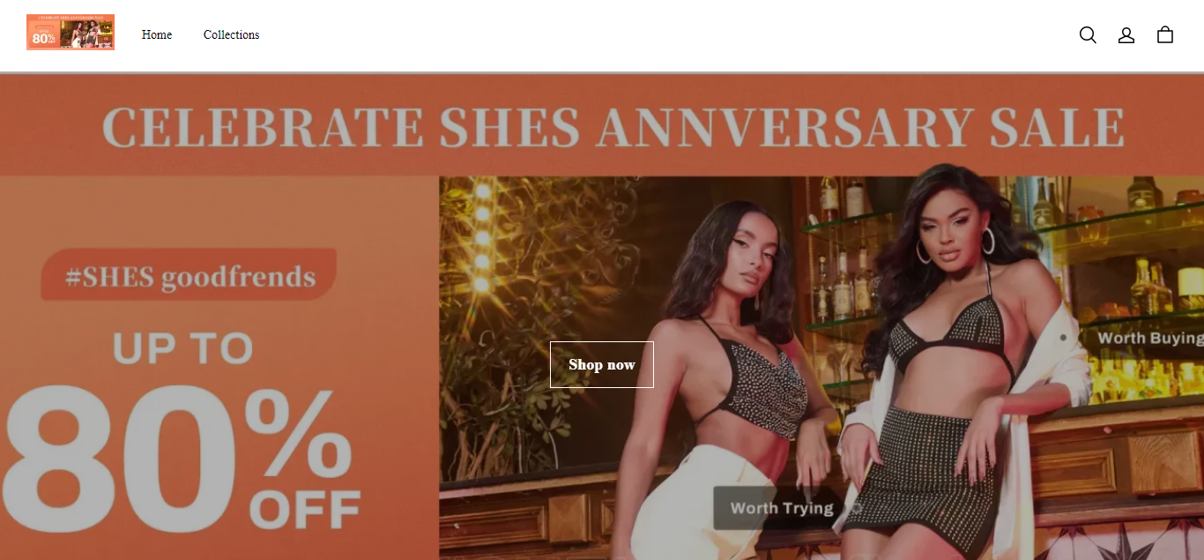
Task: Click the #SHES goodfrends hashtag badge
Action: pyautogui.click(x=189, y=275)
